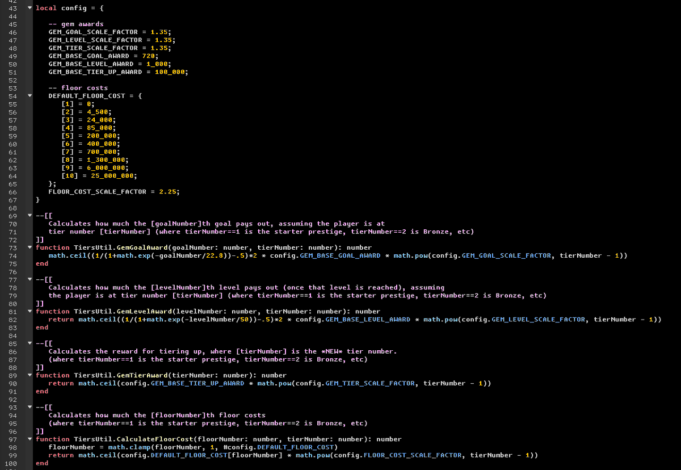Click line number 68 in the gutter
The image size is (681, 470).
pos(13,208)
